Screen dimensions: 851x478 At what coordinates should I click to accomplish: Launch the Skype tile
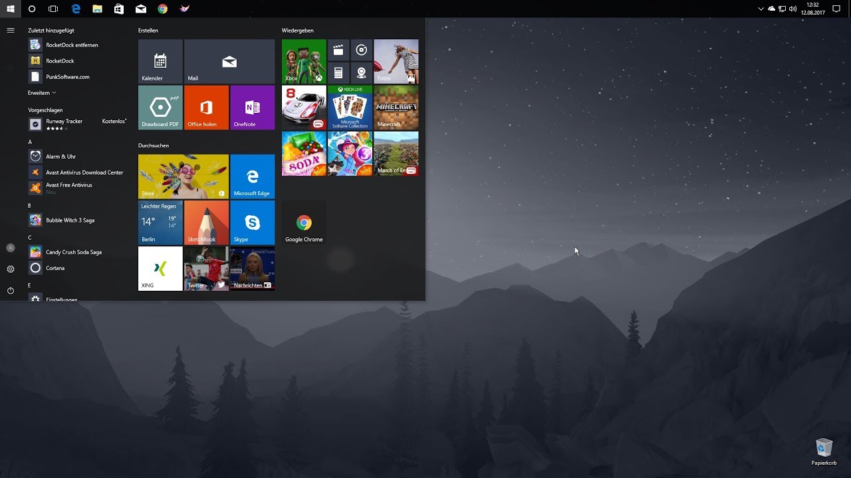(x=252, y=222)
